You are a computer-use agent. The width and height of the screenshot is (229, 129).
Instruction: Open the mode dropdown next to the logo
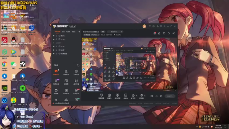pos(73,26)
